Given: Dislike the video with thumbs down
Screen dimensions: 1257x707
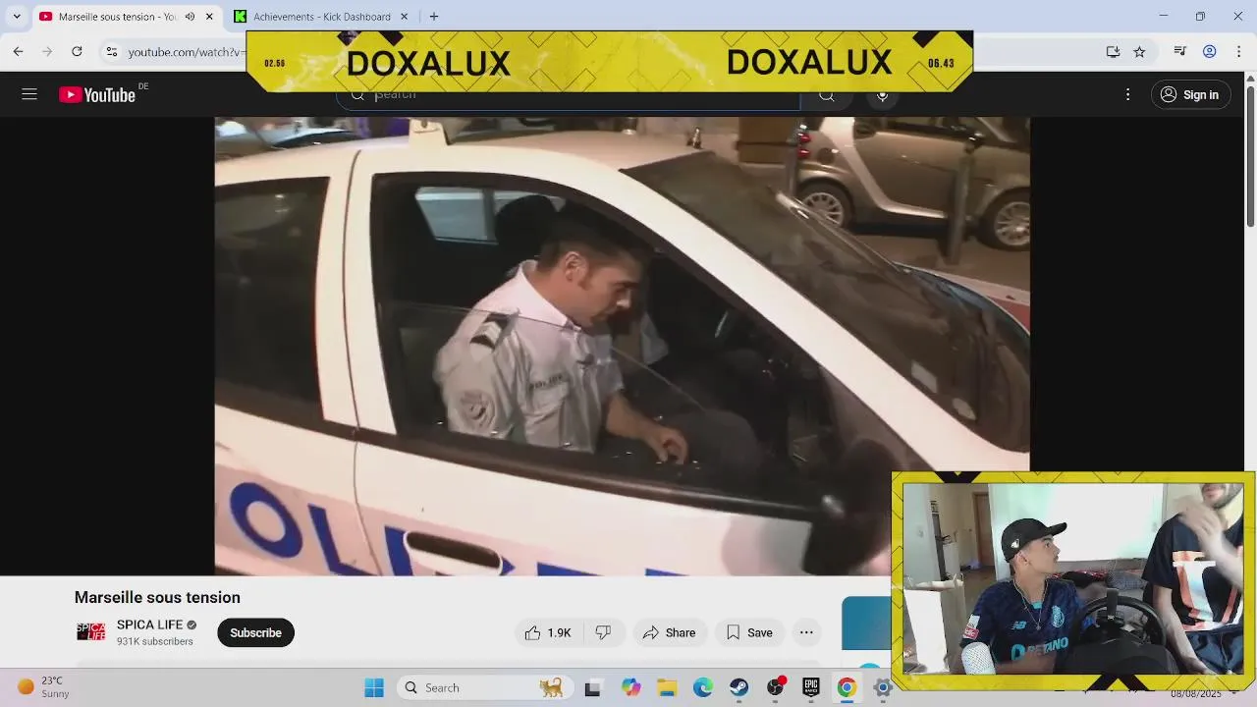Looking at the screenshot, I should [x=603, y=632].
